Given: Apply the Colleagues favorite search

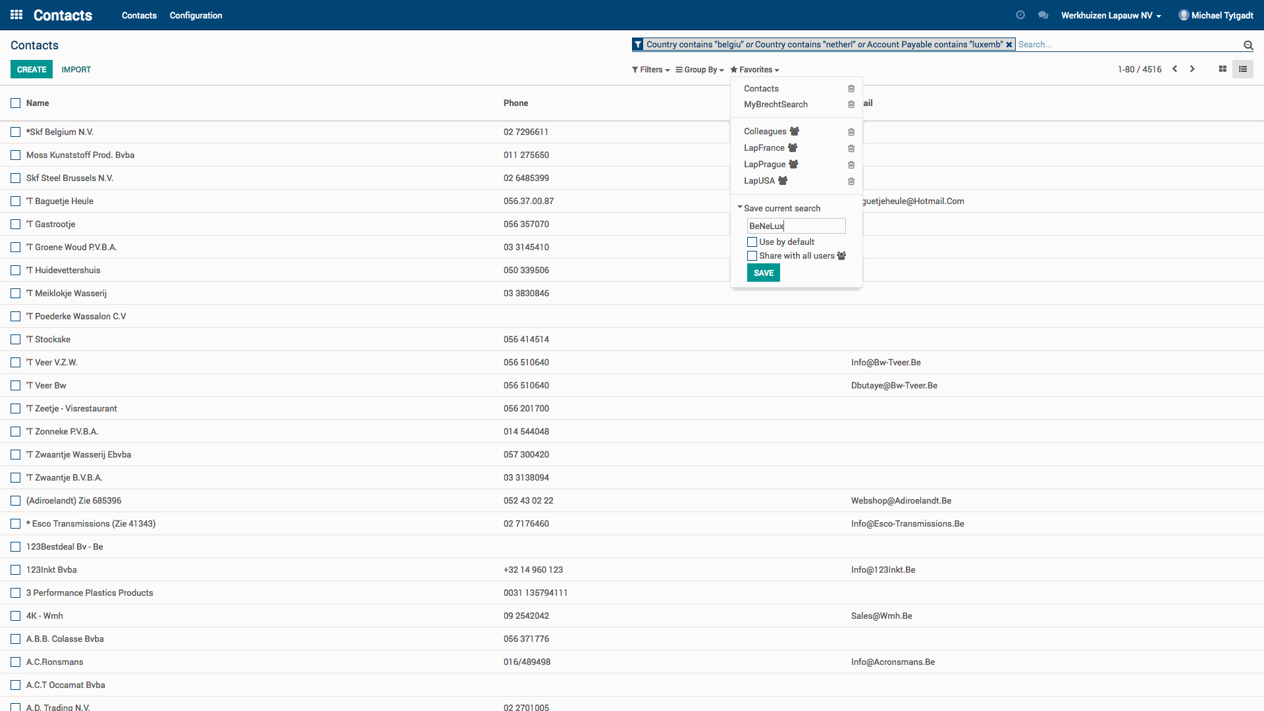Looking at the screenshot, I should pyautogui.click(x=765, y=132).
